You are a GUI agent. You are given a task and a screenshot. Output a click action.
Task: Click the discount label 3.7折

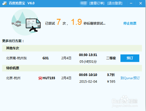point(111,75)
